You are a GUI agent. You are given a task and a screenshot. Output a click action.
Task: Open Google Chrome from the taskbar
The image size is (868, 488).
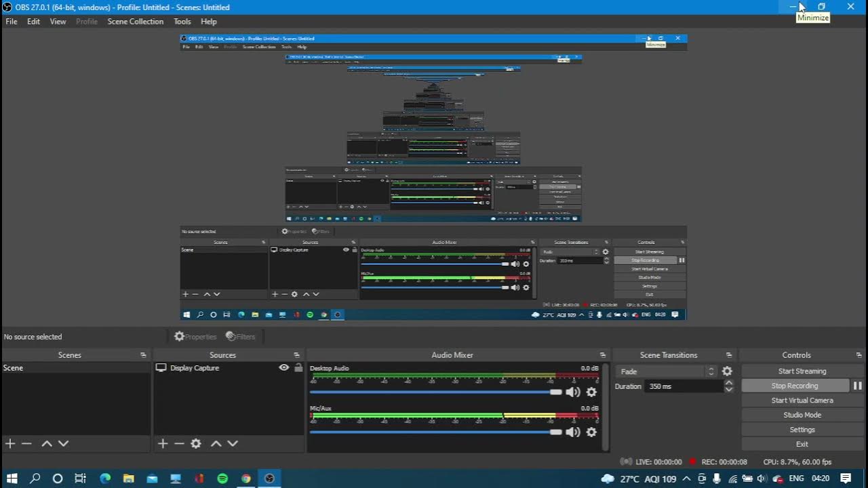tap(246, 479)
